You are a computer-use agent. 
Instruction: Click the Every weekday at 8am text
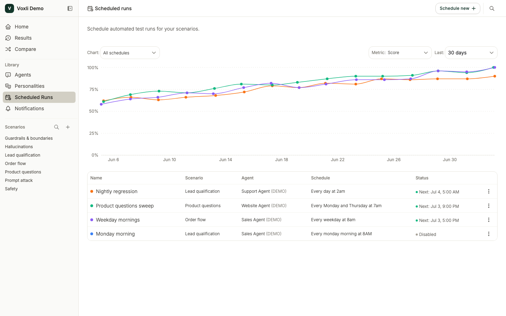[333, 220]
